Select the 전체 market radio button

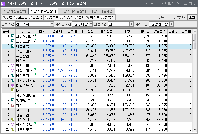(x=5, y=17)
